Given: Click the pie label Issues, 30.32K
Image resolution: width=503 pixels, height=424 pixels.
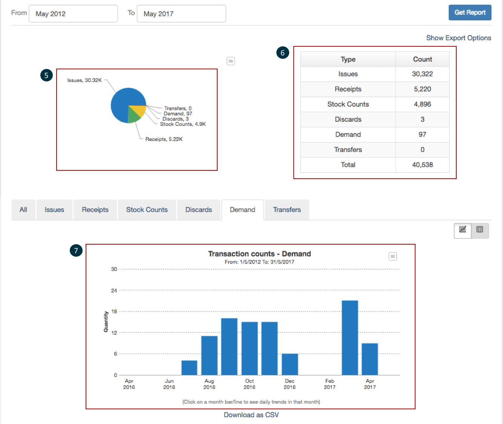Looking at the screenshot, I should [x=84, y=80].
